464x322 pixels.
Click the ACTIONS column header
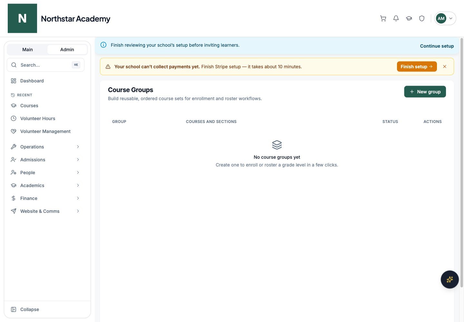(432, 122)
